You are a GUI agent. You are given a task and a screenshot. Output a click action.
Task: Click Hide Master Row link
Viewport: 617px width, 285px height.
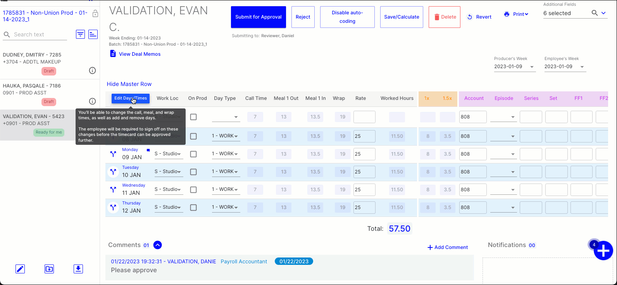click(x=129, y=84)
